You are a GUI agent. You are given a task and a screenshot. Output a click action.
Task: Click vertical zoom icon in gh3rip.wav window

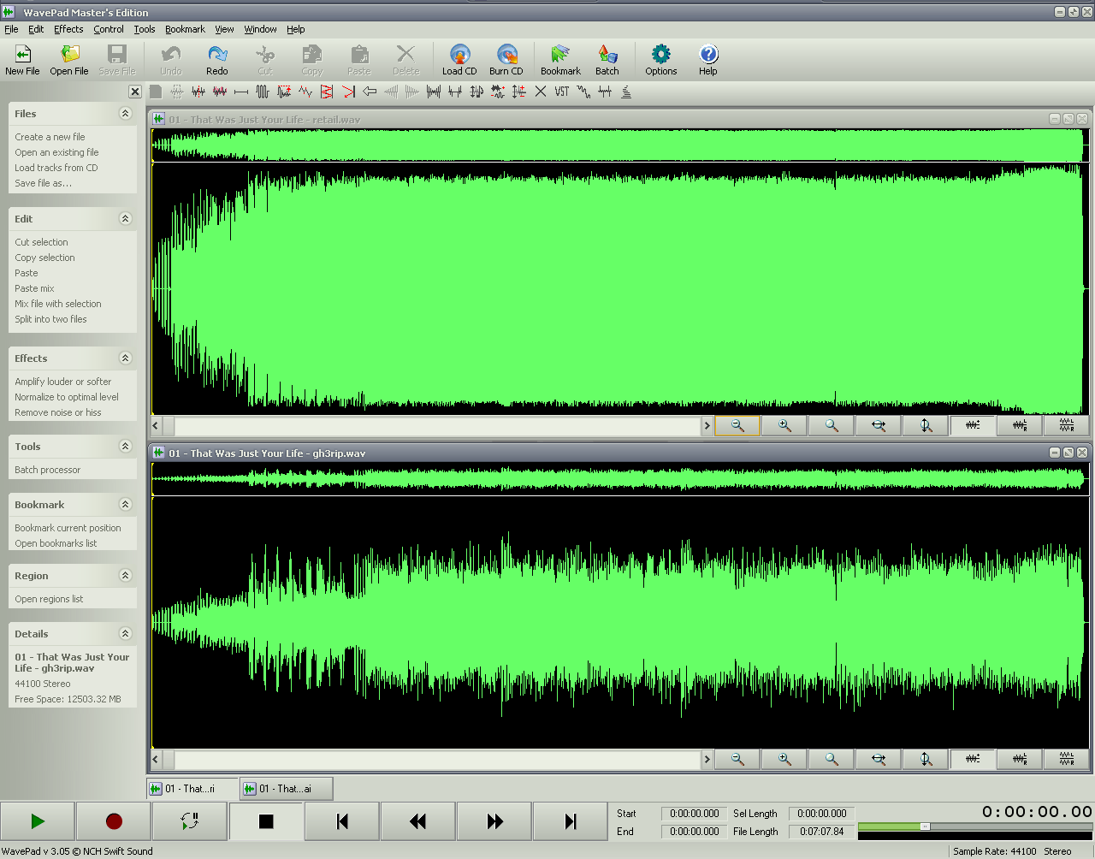(x=926, y=759)
